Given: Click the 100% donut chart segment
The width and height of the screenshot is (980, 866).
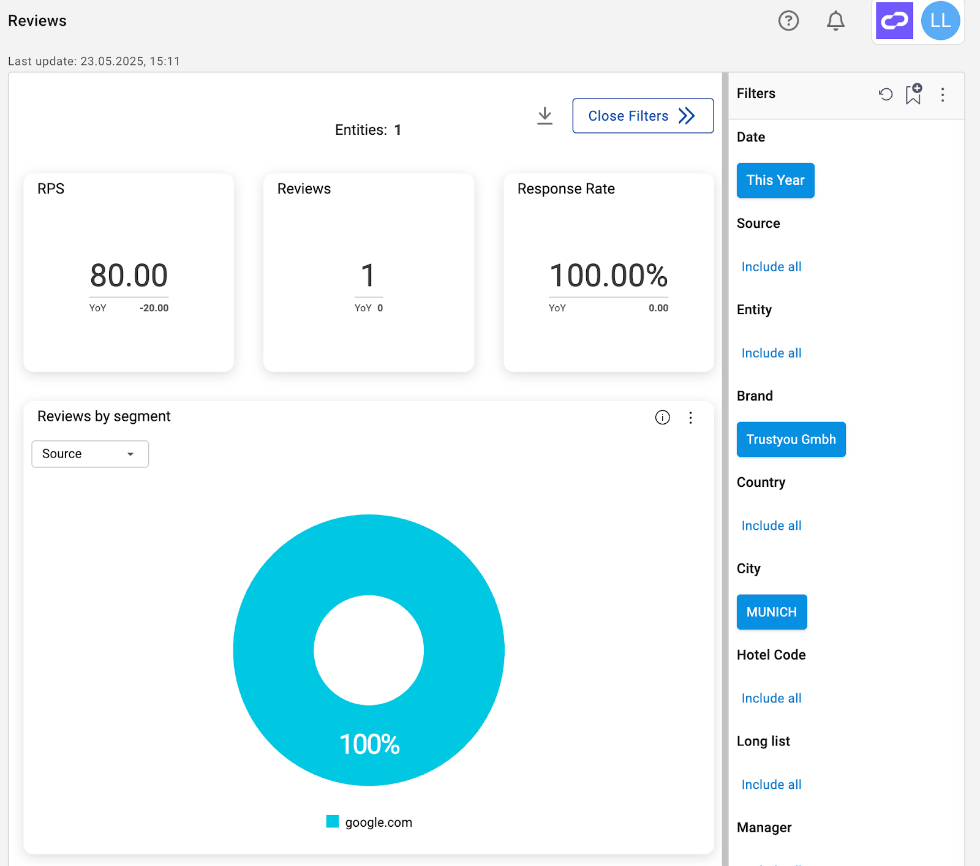Looking at the screenshot, I should click(369, 744).
